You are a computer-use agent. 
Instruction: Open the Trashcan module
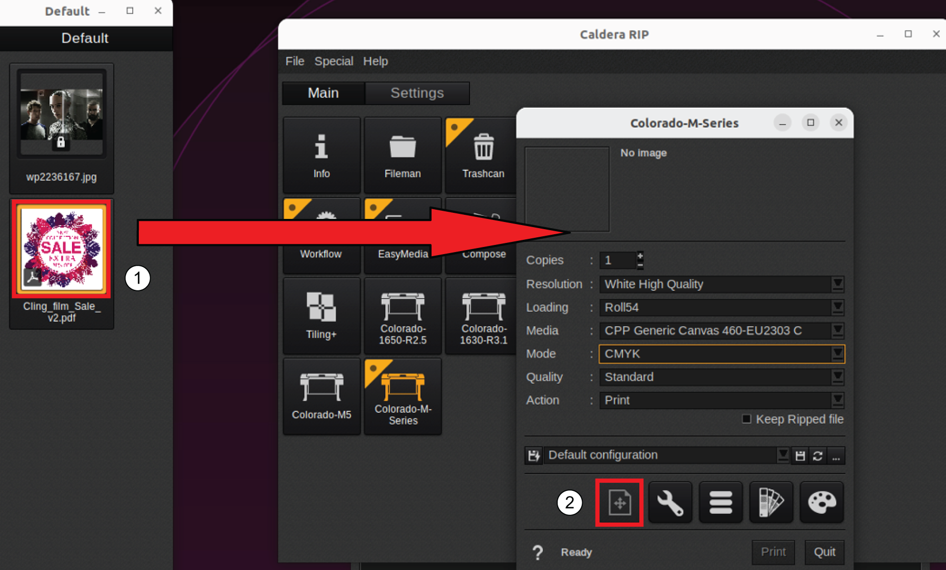click(x=483, y=155)
